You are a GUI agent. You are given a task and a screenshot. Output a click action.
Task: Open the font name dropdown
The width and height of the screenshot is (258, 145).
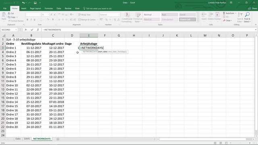tap(40, 15)
